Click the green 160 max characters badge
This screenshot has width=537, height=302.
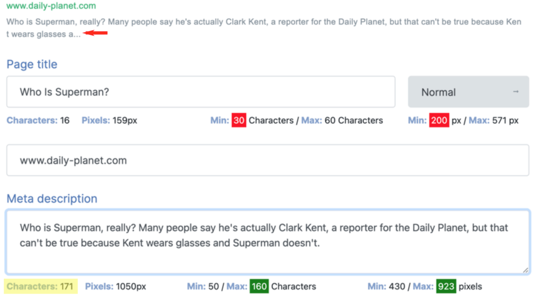click(x=259, y=286)
